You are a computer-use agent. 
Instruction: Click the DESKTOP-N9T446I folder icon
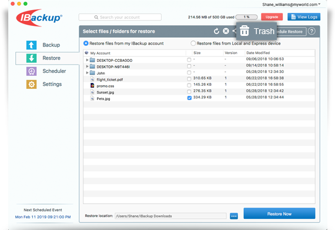point(92,66)
